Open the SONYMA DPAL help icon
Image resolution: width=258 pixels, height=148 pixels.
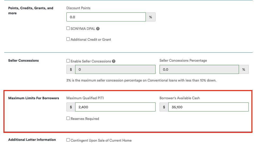pyautogui.click(x=98, y=29)
